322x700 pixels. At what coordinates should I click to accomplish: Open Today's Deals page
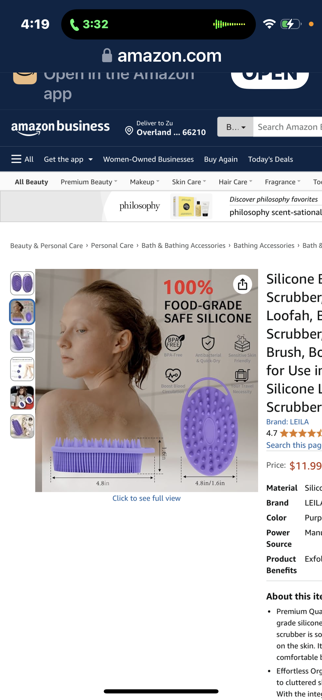coord(270,159)
